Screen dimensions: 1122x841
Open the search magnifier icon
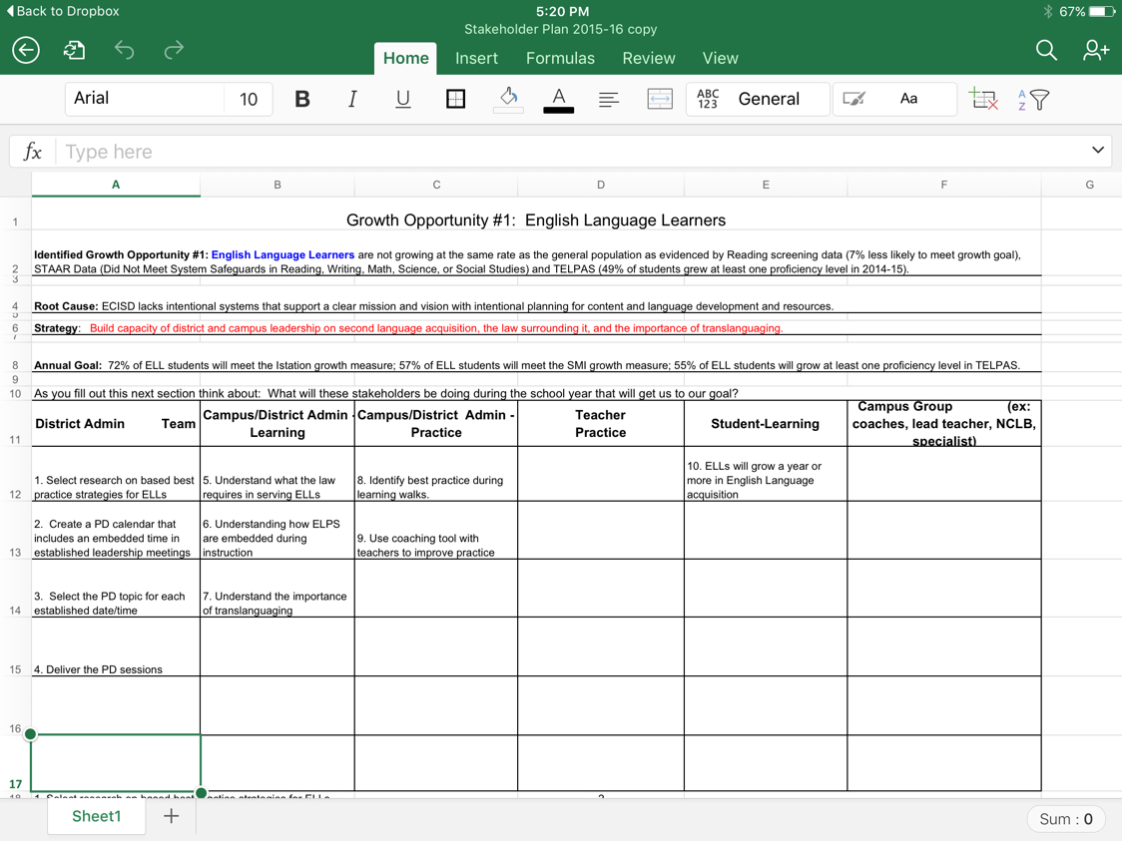pyautogui.click(x=1045, y=50)
